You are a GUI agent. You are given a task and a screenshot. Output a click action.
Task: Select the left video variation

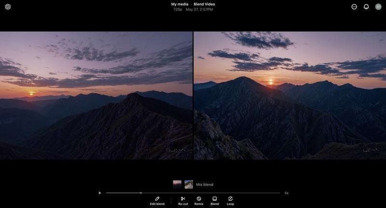click(x=96, y=95)
